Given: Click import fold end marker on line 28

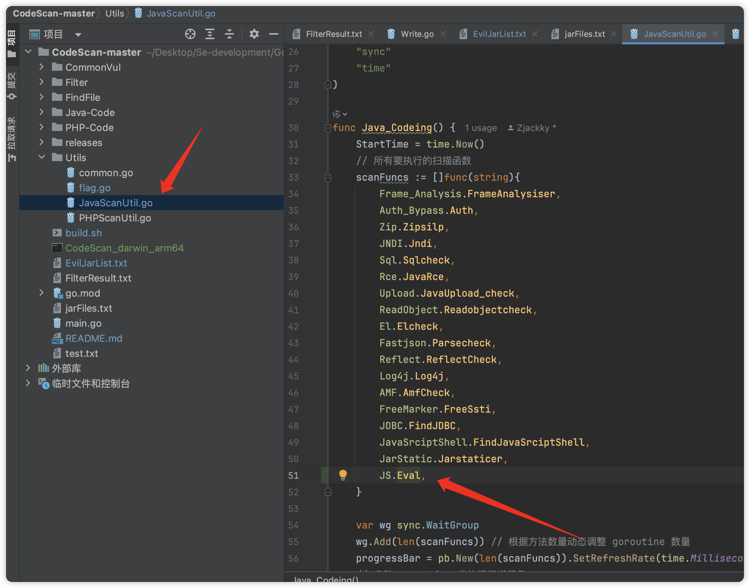Looking at the screenshot, I should tap(328, 84).
